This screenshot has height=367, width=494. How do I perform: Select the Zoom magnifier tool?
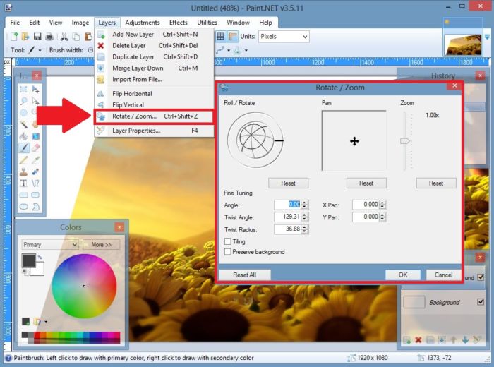click(23, 101)
